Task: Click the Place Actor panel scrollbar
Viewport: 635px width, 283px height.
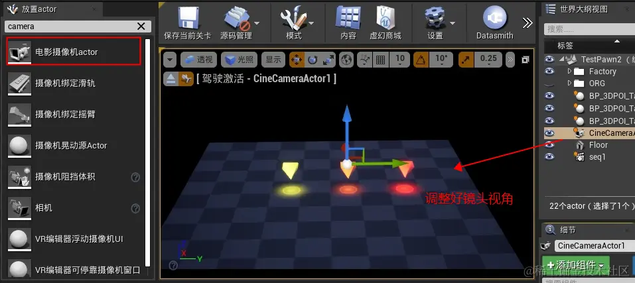Action: coord(148,153)
